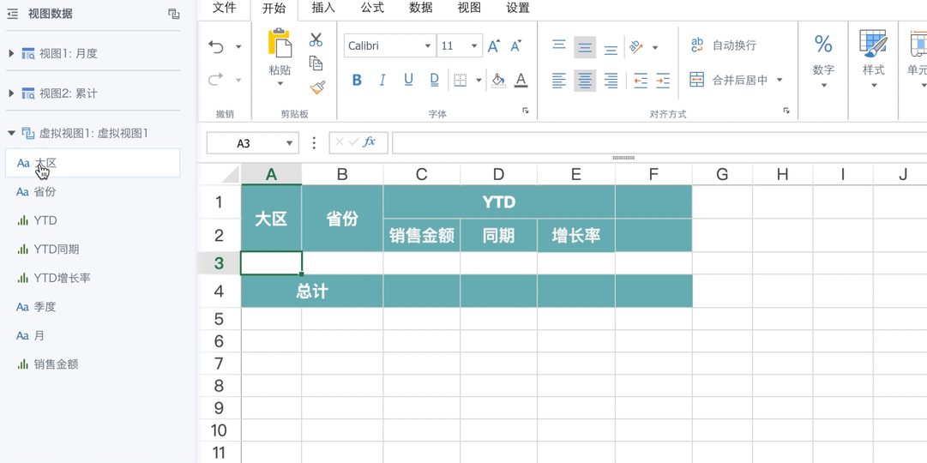Click the Cut scissors icon

[x=316, y=39]
